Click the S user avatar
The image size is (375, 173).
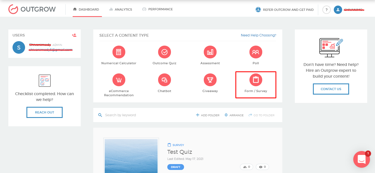pos(19,48)
